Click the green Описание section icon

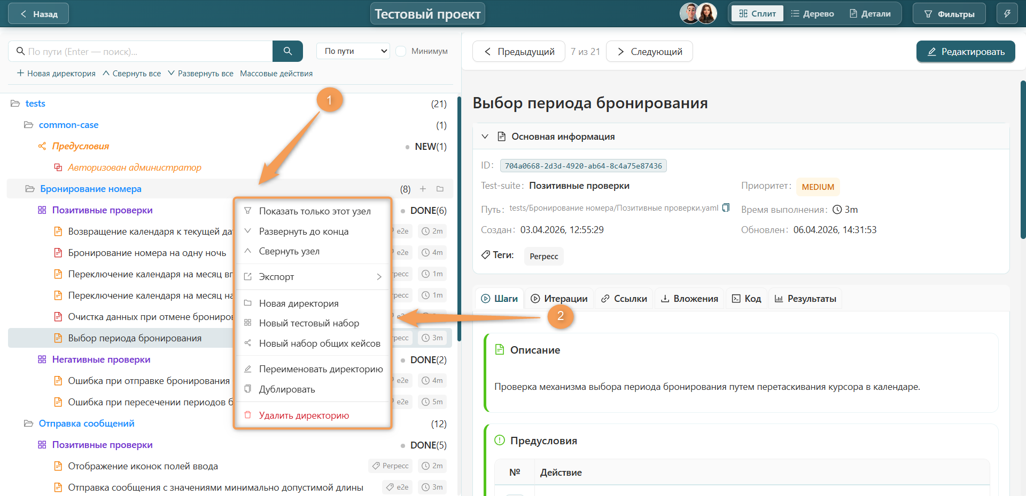[x=500, y=350]
